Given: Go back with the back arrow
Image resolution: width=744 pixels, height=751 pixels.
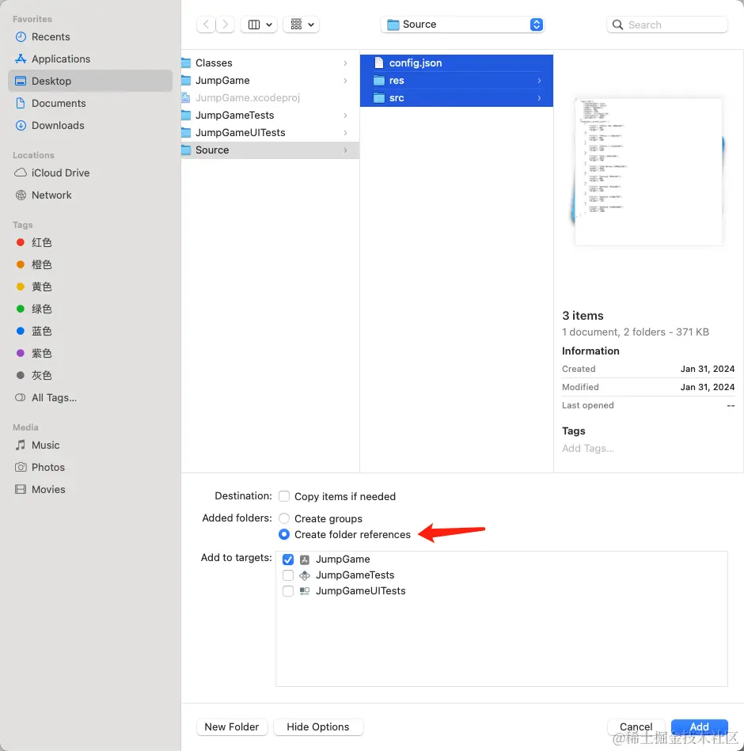Looking at the screenshot, I should point(206,25).
